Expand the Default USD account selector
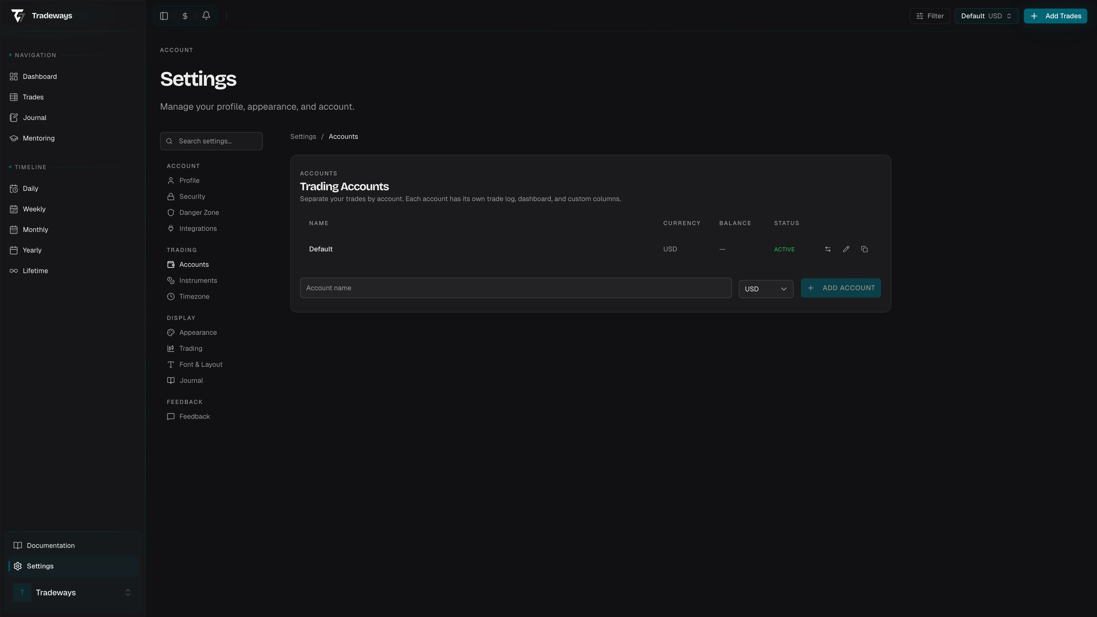Screen dimensions: 1097x617 click(x=986, y=16)
